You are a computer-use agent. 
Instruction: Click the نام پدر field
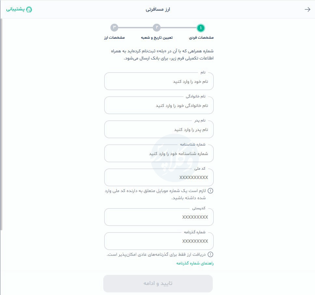coord(159,129)
